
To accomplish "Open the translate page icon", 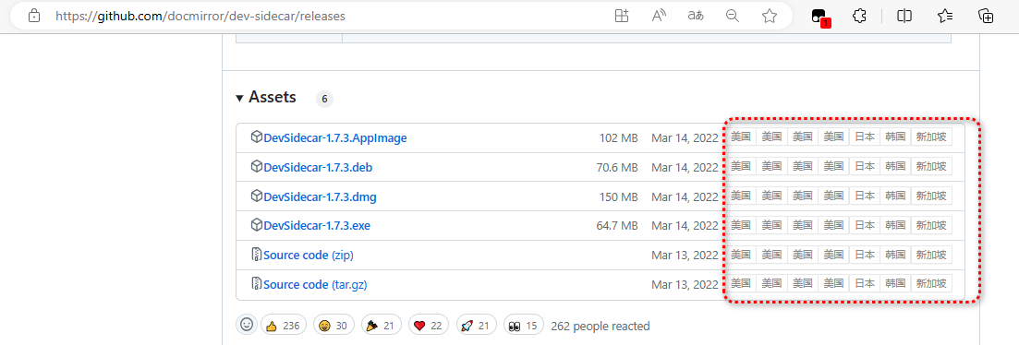I will click(696, 17).
